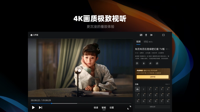Click 查看全部 to view all episodes
The image size is (200, 112).
(x=152, y=107)
